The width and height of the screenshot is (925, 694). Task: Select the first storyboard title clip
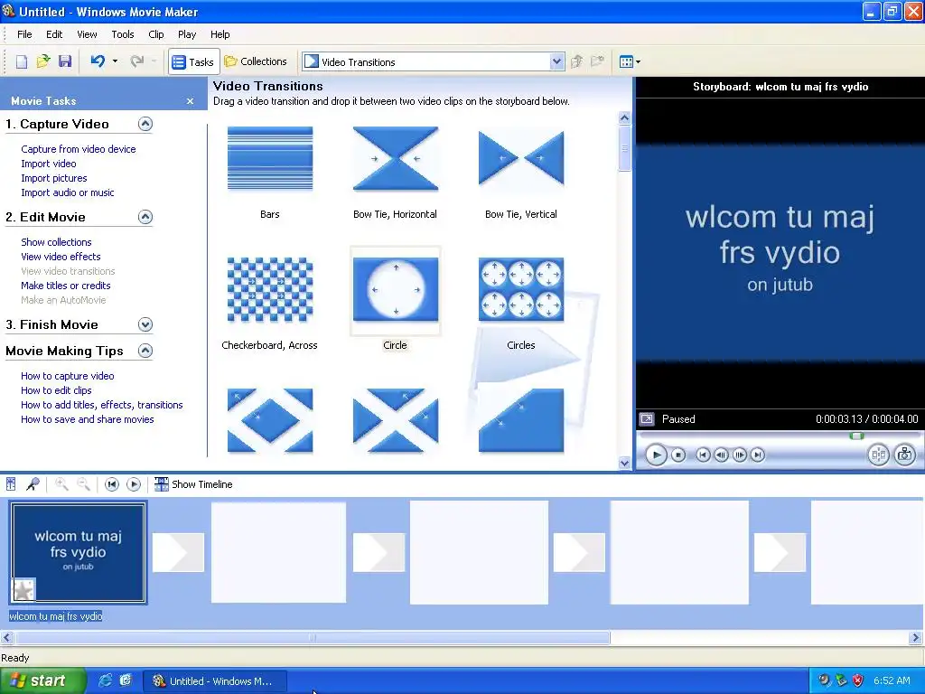(78, 552)
